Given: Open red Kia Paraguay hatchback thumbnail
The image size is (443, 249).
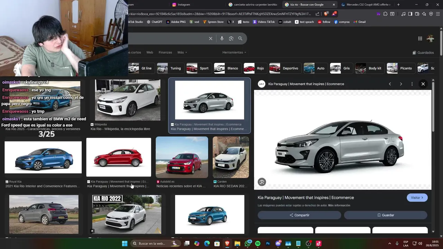Looking at the screenshot, I should [x=119, y=157].
